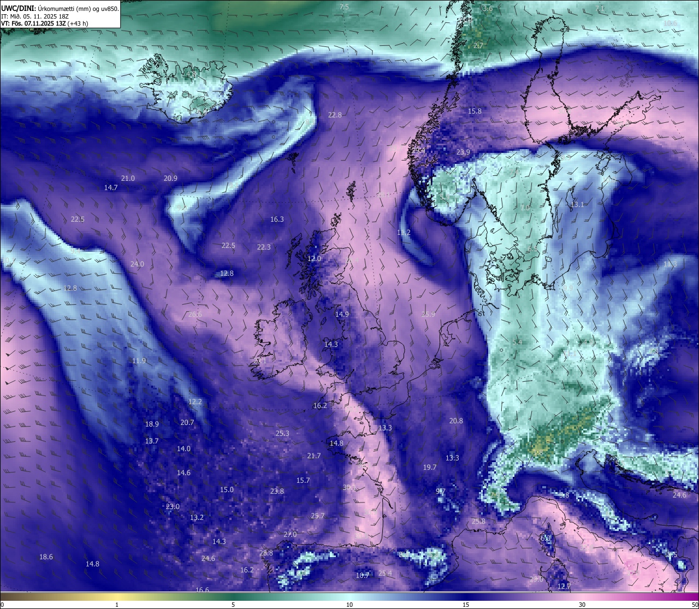This screenshot has width=699, height=609.
Task: Click the 13.7 value on the map
Action: pos(152,441)
